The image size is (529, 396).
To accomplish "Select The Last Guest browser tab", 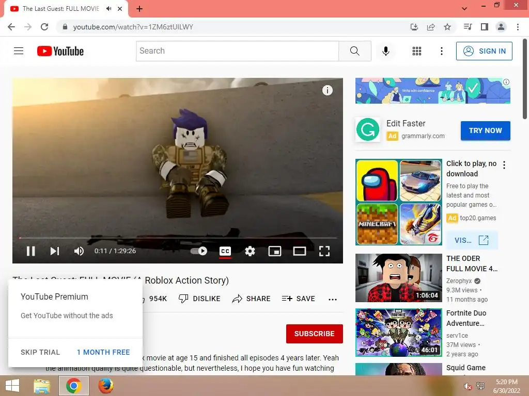I will [66, 9].
